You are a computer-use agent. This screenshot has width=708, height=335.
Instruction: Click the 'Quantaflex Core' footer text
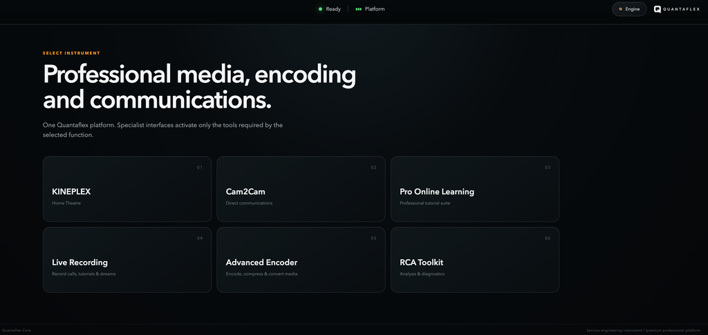point(17,330)
